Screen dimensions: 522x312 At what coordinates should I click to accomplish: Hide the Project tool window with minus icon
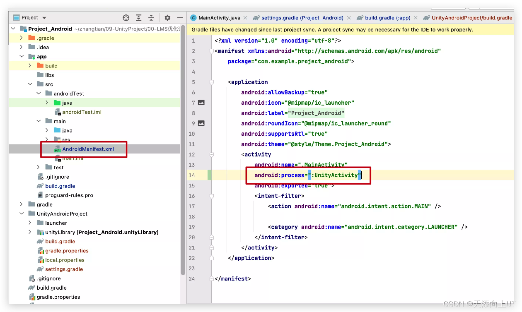(x=180, y=18)
